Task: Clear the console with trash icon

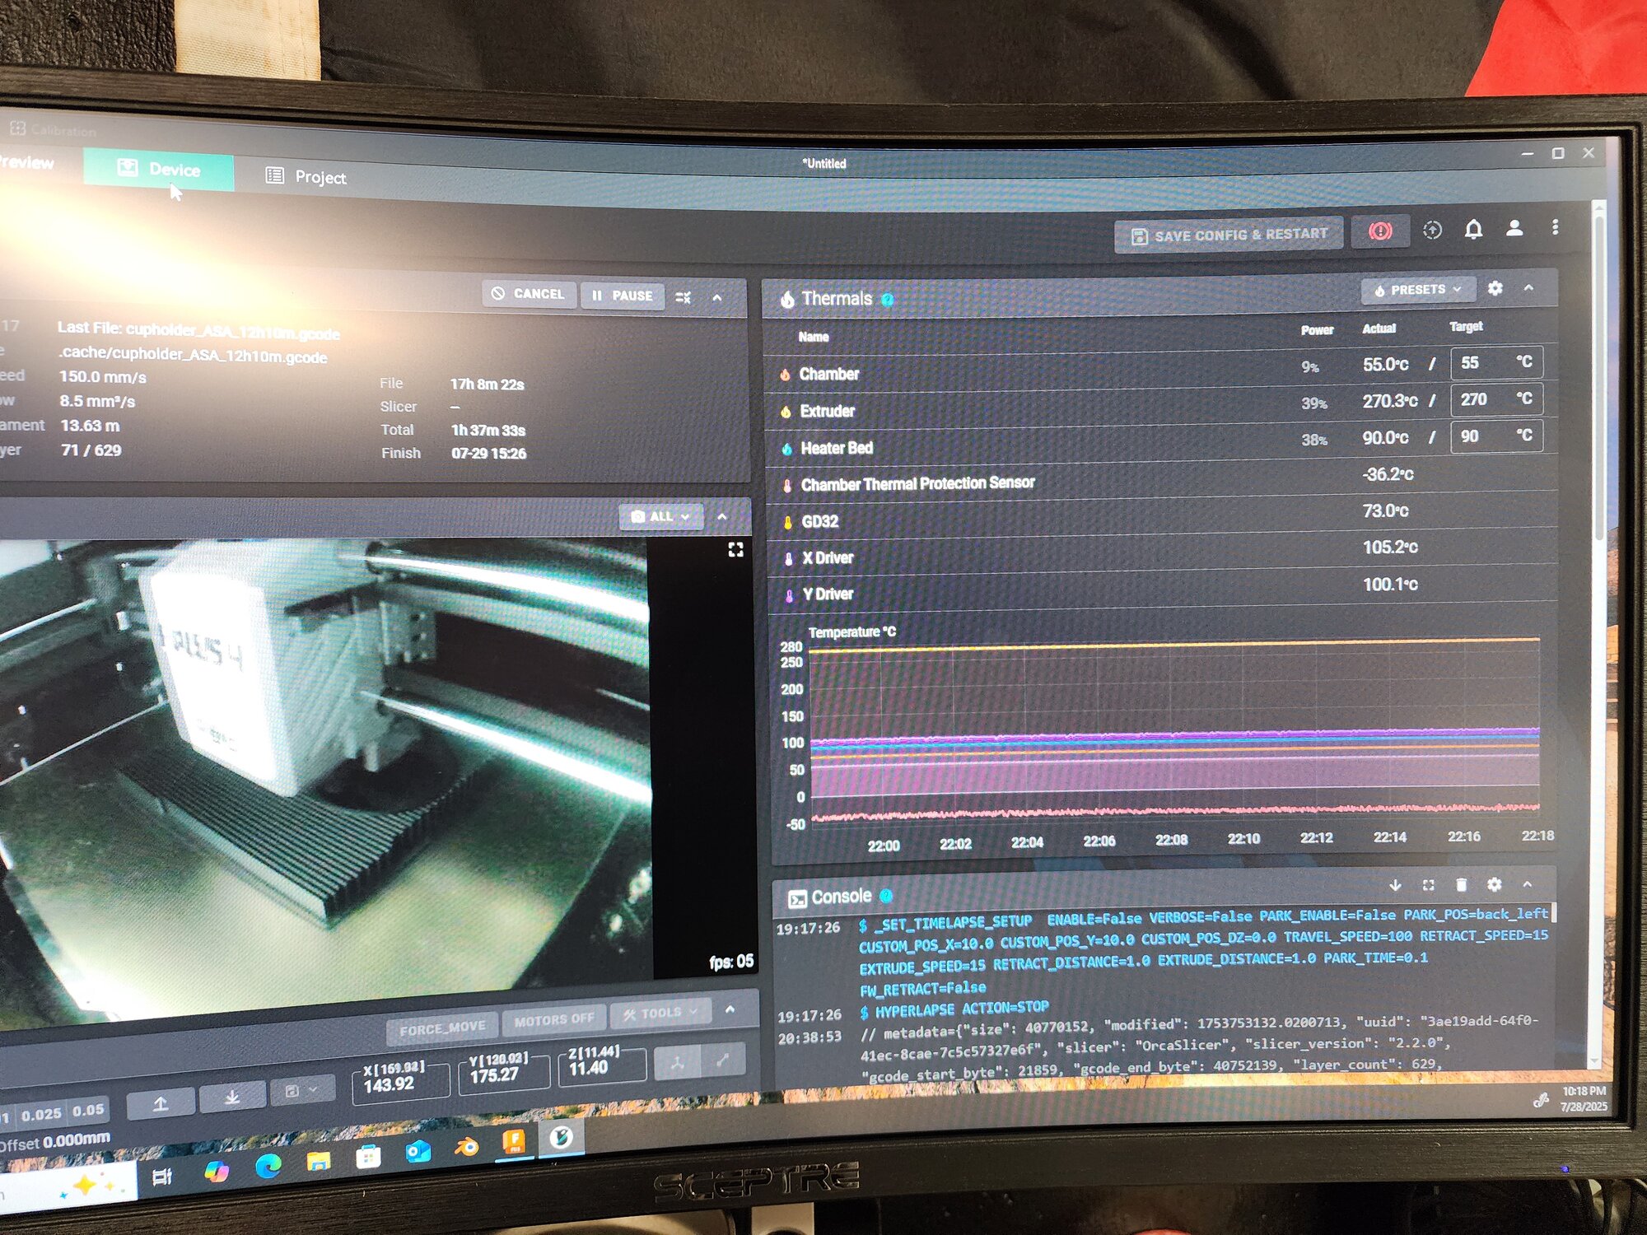Action: [1461, 884]
